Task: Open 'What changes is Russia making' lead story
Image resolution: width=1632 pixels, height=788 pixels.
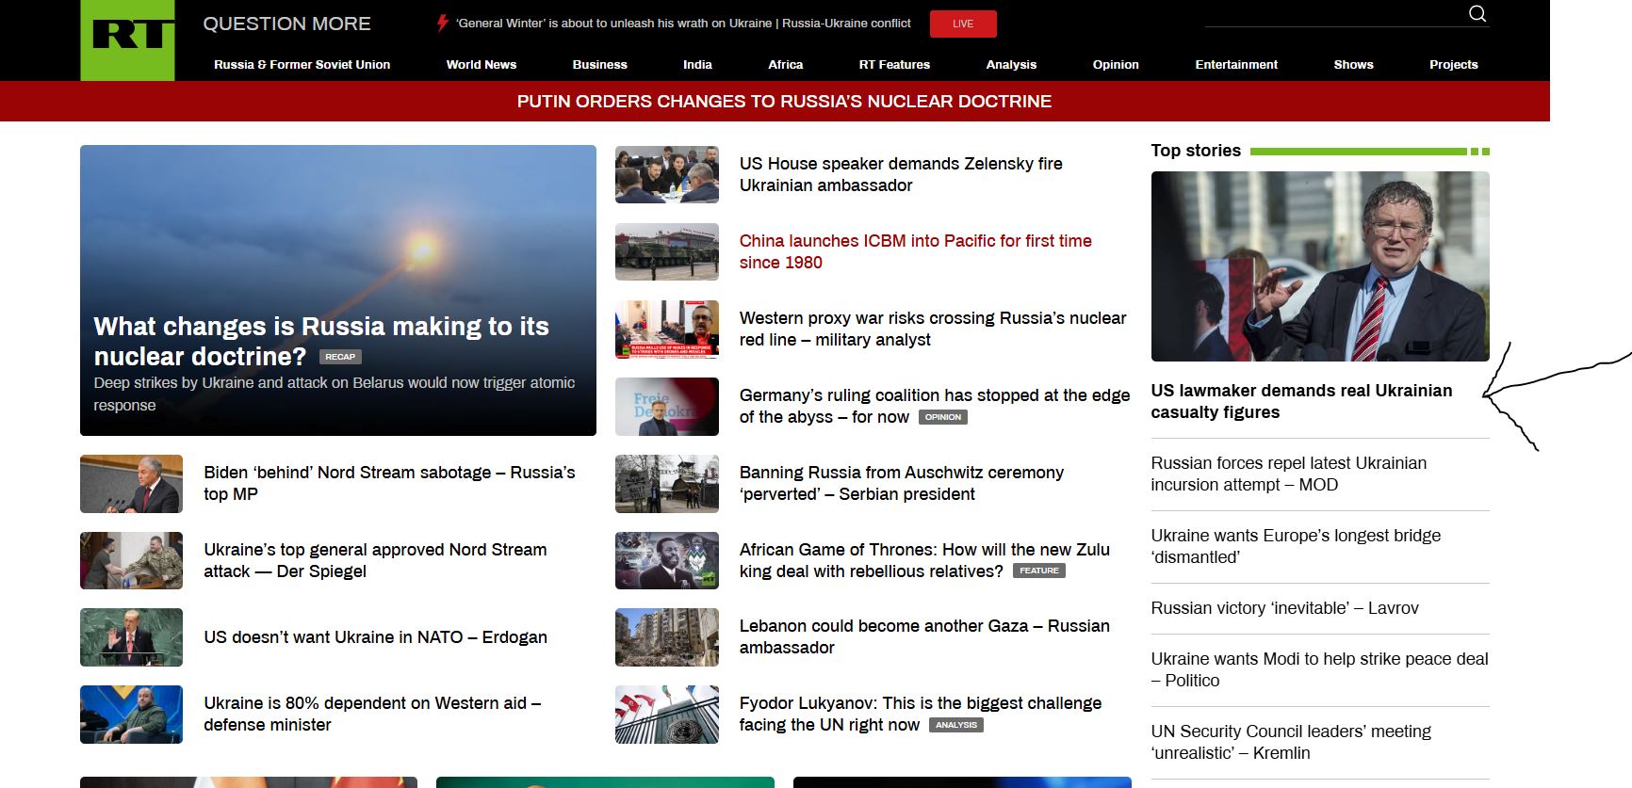Action: tap(321, 341)
